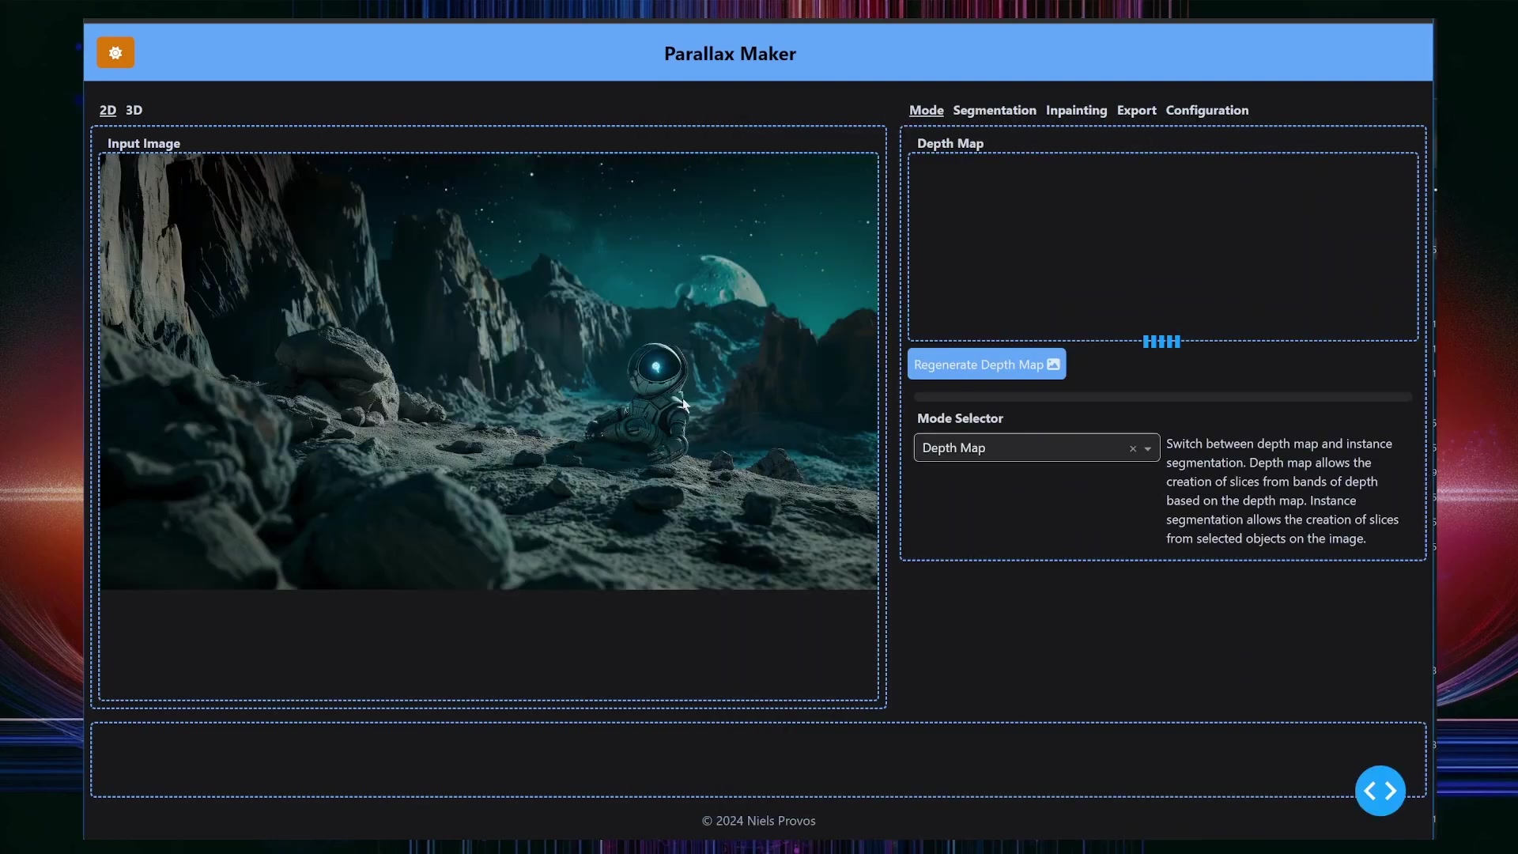1518x854 pixels.
Task: Click the robot in the input image
Action: pyautogui.click(x=647, y=403)
